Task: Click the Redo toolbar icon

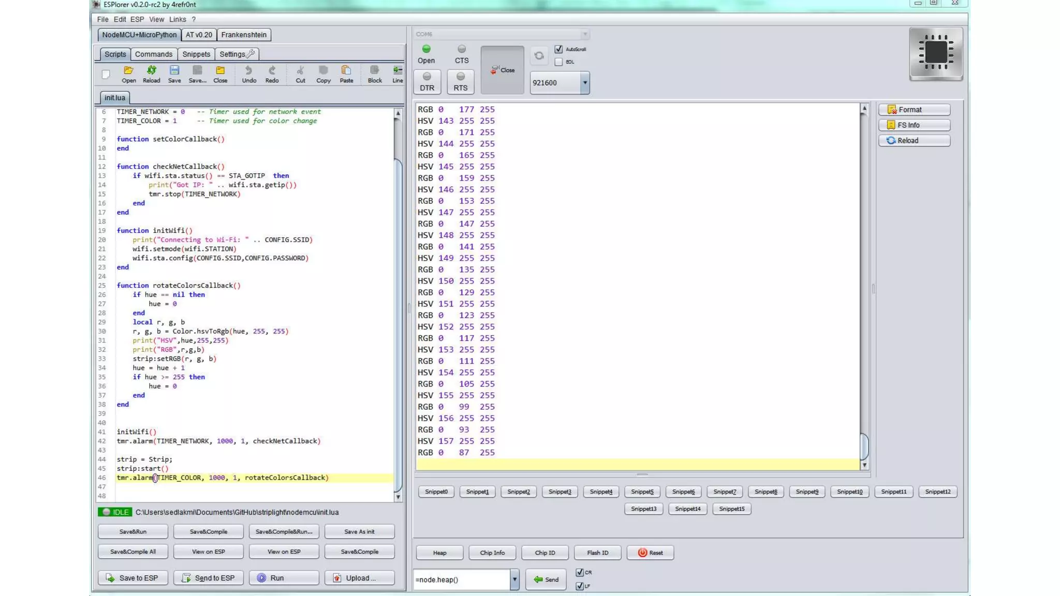Action: [272, 74]
